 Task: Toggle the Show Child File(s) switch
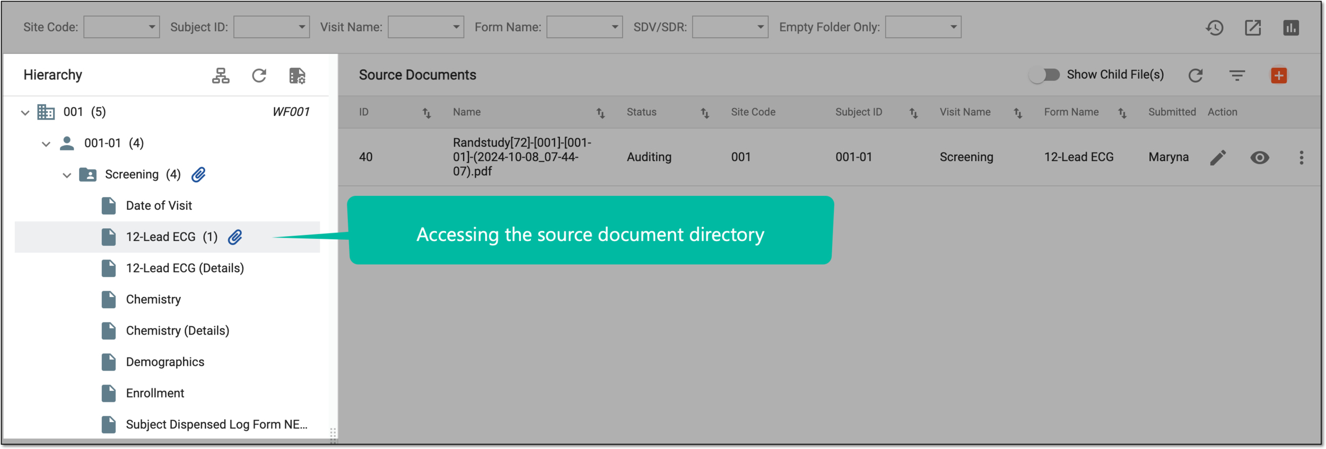point(1044,75)
